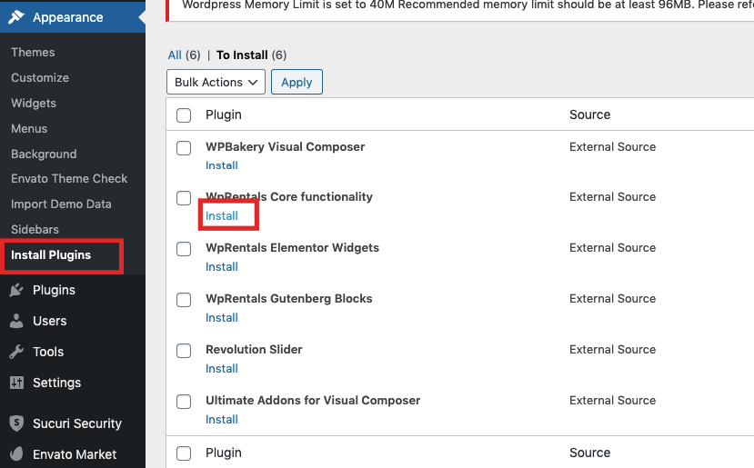The image size is (754, 468).
Task: Click the WordPress Memory Limit notice text
Action: (x=467, y=5)
